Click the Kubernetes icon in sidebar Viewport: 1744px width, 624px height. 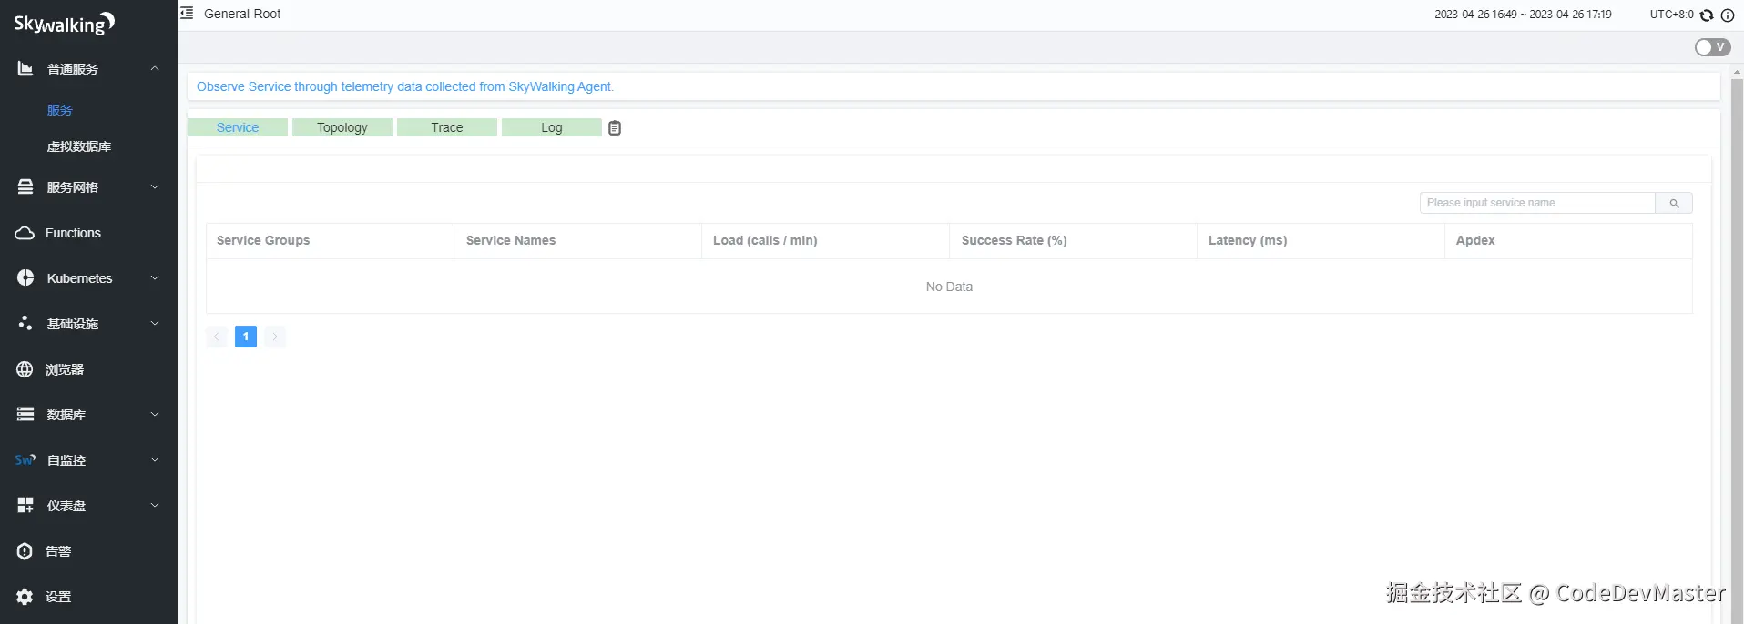[x=25, y=278]
